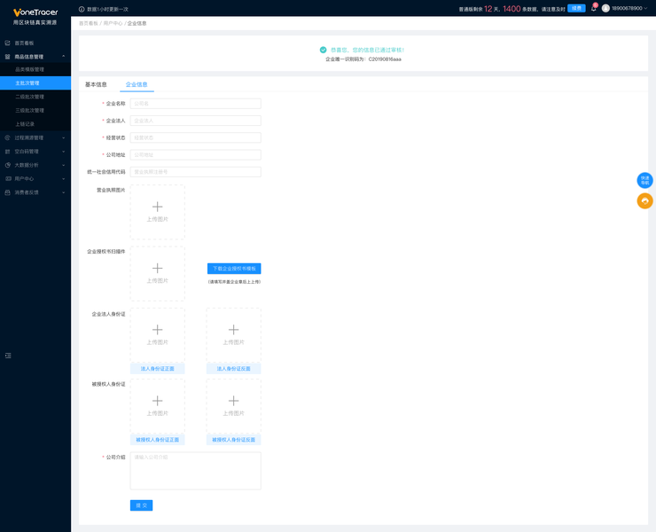Click the 消费者反馈 sidebar icon
The height and width of the screenshot is (532, 656).
pyautogui.click(x=7, y=192)
